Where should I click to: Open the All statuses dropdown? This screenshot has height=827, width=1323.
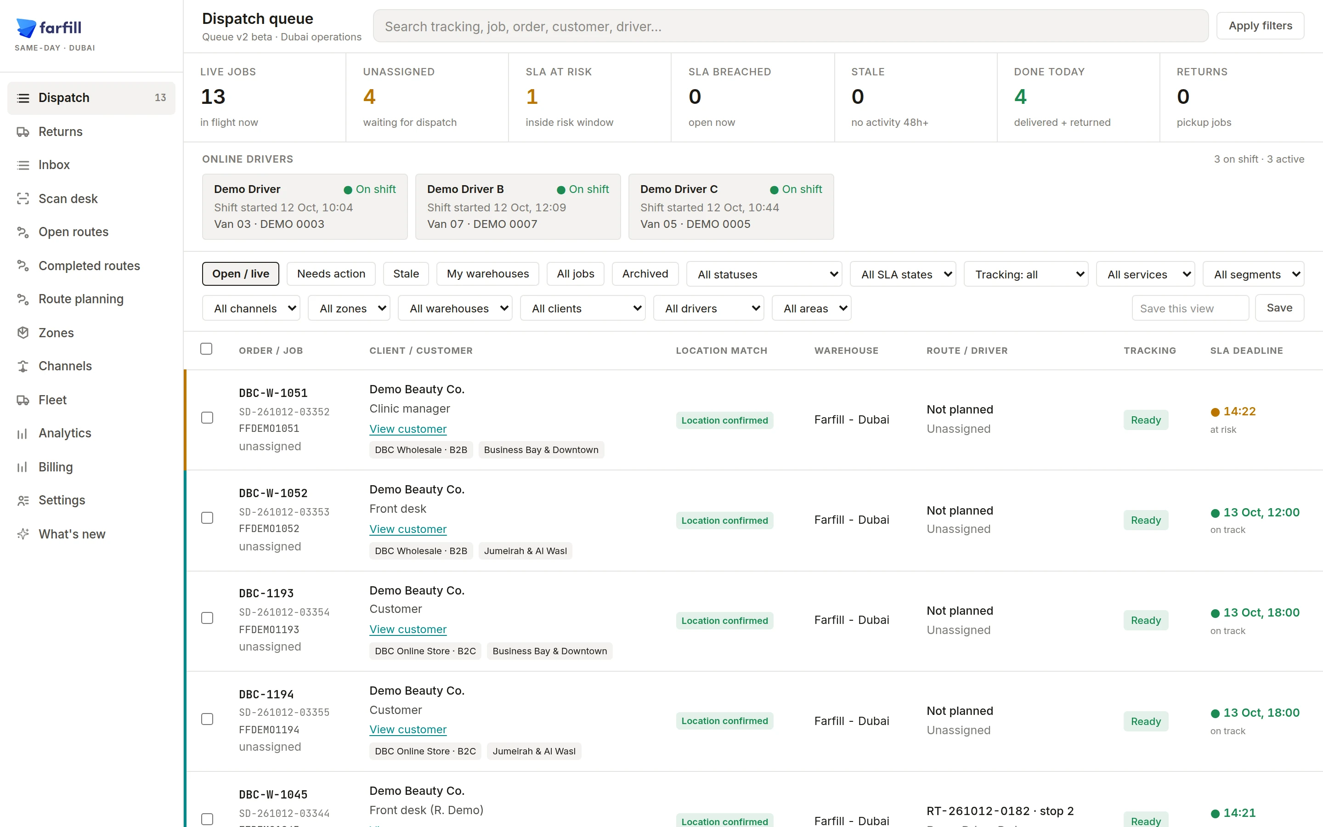click(x=764, y=274)
